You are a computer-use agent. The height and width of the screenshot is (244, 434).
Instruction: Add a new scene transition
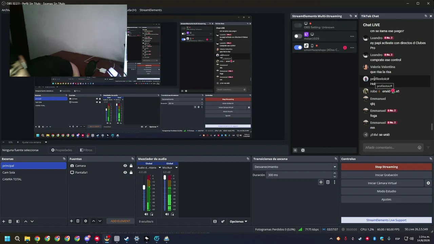coord(321,182)
